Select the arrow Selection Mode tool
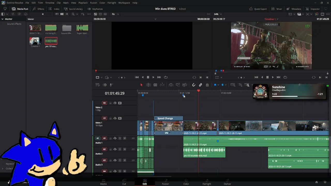This screenshot has width=331, height=186. coord(141,85)
